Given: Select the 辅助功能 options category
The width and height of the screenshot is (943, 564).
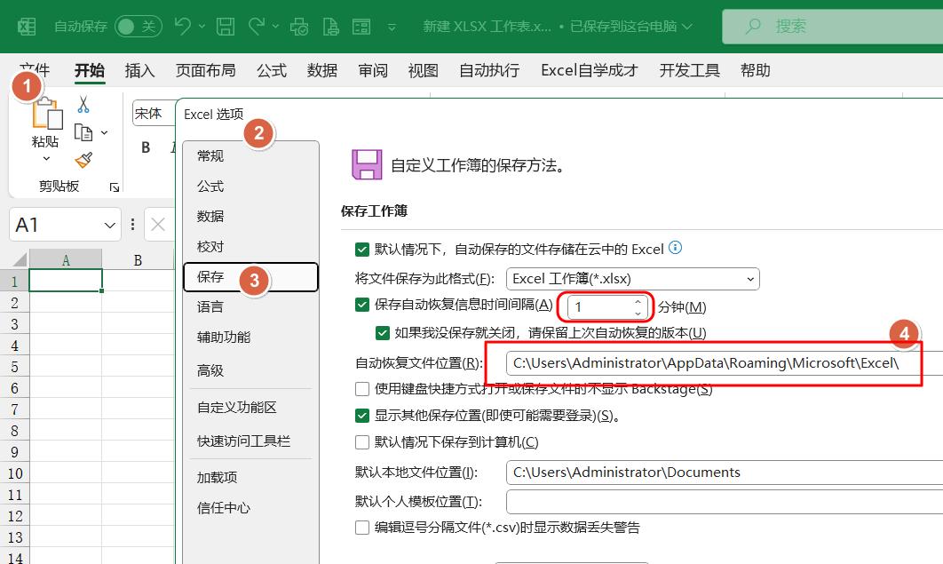Looking at the screenshot, I should [250, 337].
